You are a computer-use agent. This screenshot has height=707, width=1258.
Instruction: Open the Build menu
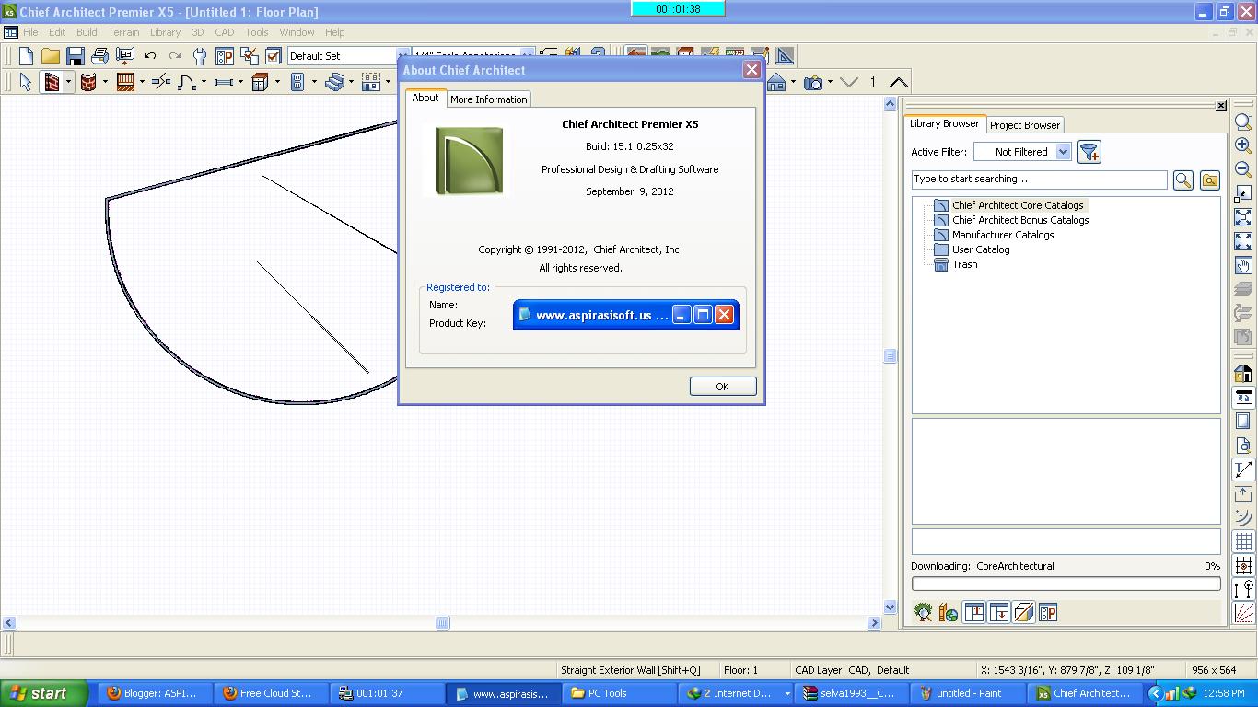[x=87, y=32]
